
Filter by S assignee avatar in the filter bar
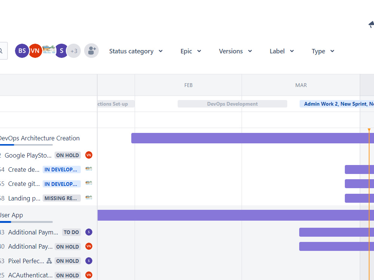click(x=62, y=51)
